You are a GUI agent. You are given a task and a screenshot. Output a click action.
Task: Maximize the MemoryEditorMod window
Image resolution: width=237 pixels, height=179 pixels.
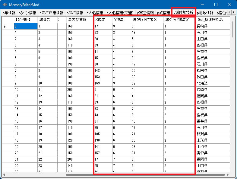tap(216, 5)
